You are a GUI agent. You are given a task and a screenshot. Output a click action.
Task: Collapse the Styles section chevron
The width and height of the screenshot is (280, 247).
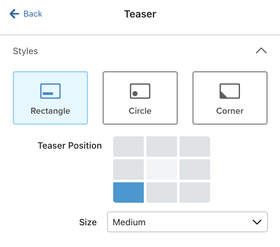[261, 51]
